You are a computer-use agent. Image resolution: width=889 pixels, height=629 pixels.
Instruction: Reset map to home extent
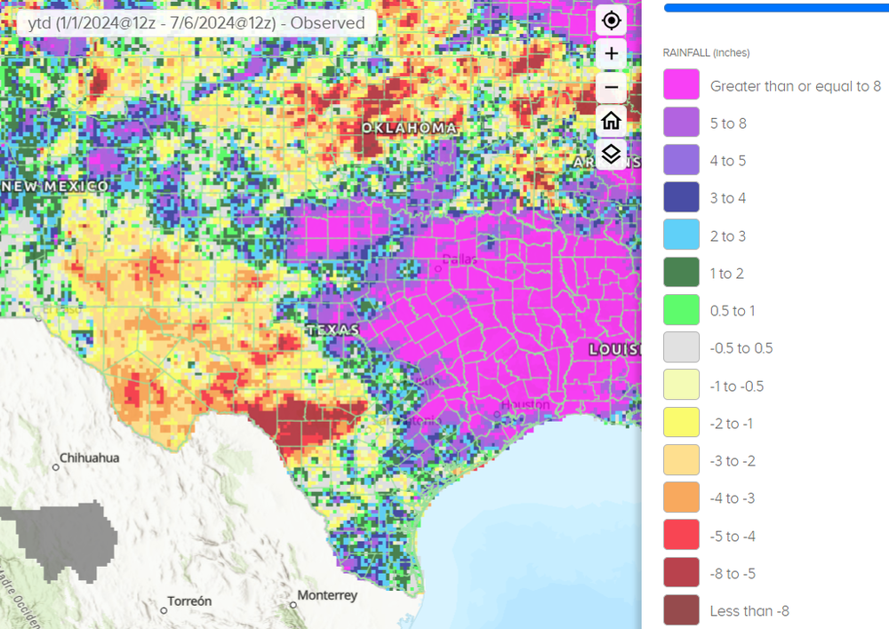click(612, 121)
